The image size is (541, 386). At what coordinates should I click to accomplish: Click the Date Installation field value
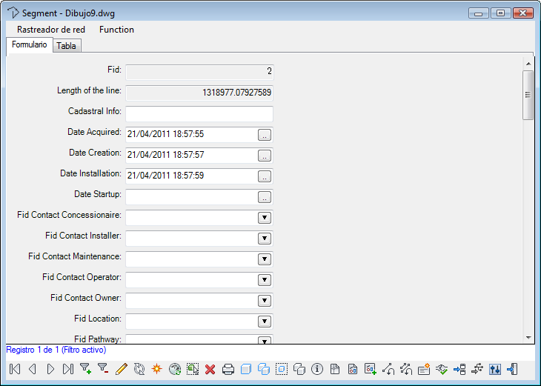165,176
